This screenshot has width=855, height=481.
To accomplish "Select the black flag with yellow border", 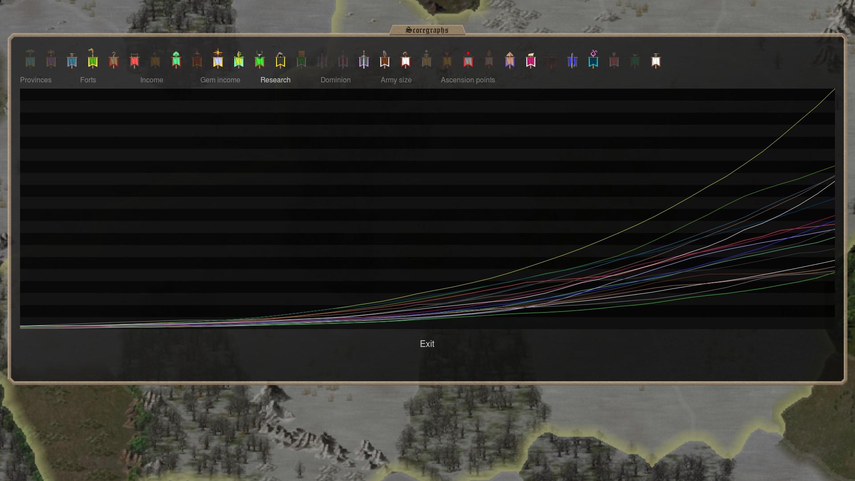I will pyautogui.click(x=281, y=59).
